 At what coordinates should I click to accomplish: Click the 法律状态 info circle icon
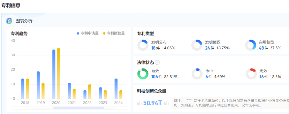click(157, 62)
